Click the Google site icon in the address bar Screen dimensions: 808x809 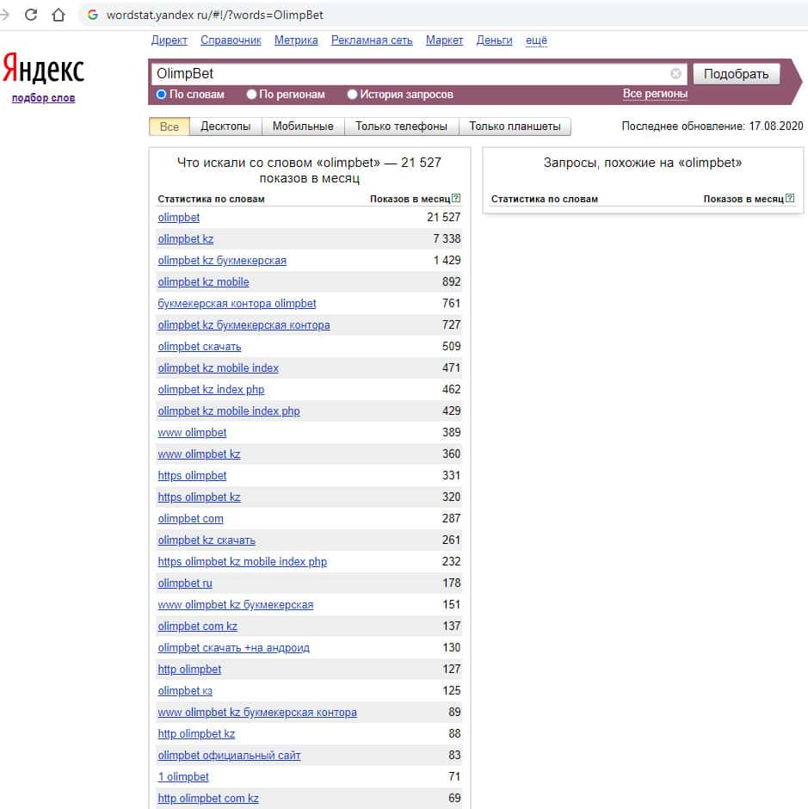[93, 15]
